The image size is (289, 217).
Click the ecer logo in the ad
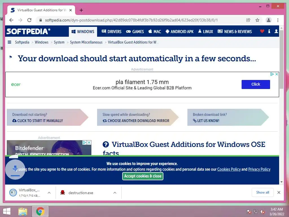[x=16, y=84]
